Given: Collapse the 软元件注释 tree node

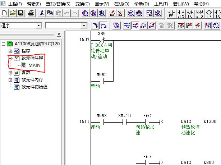Looking at the screenshot, I should coord(10,58).
